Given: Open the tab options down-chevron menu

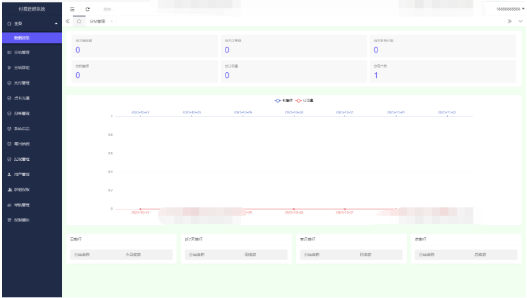Looking at the screenshot, I should (520, 21).
